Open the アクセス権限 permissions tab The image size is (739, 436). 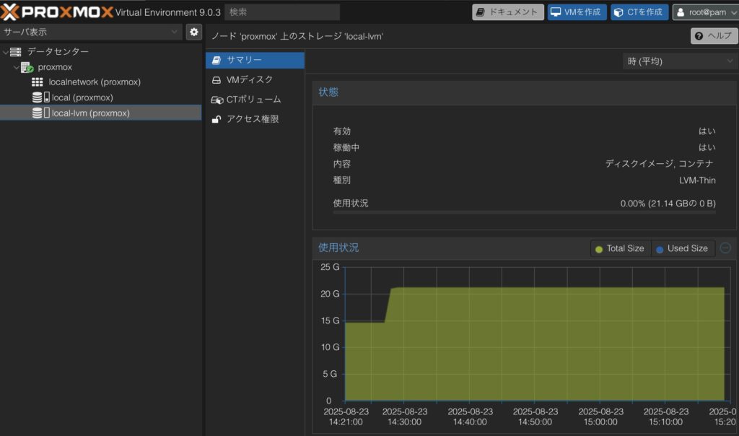click(252, 119)
